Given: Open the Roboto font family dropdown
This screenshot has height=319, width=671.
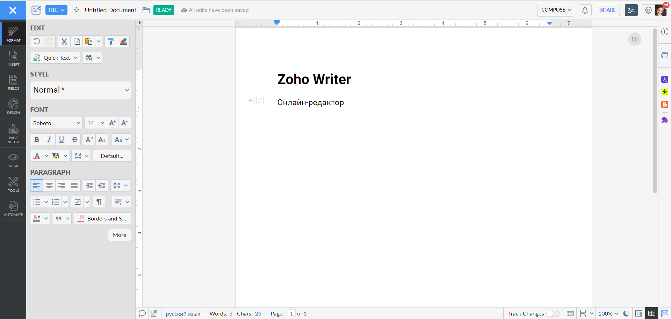Looking at the screenshot, I should (x=56, y=123).
